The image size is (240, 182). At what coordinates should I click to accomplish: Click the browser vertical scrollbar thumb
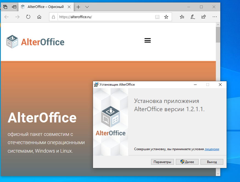[218, 35]
